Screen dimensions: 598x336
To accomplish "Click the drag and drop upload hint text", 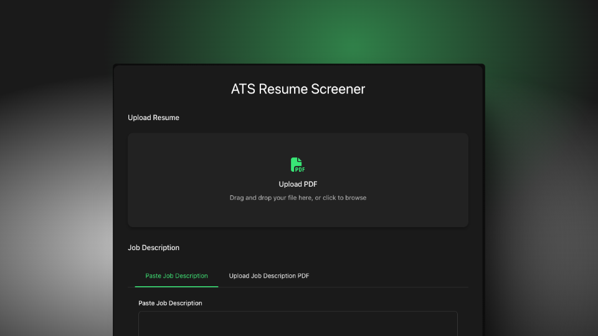I will pyautogui.click(x=298, y=198).
